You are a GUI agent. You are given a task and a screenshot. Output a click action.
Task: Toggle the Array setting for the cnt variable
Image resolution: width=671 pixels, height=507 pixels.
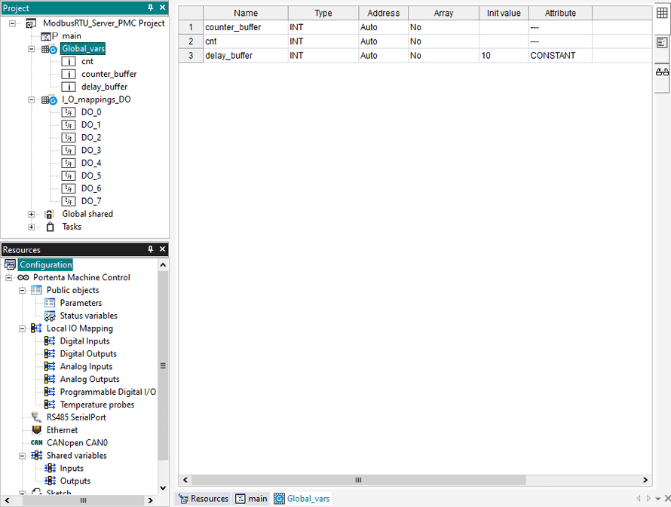(x=443, y=41)
